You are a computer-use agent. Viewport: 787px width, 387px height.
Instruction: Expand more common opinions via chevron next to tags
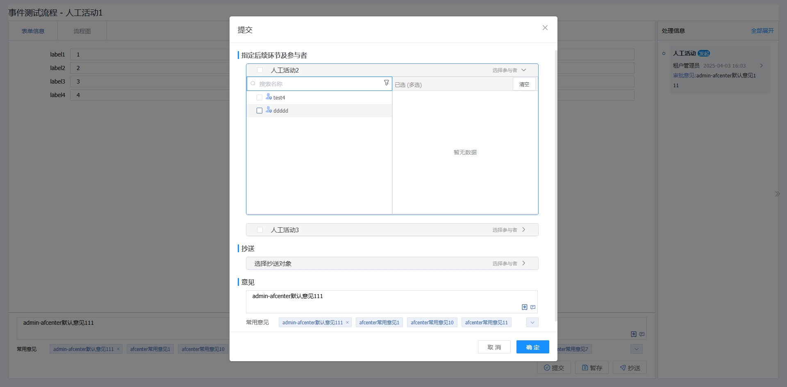(x=532, y=322)
